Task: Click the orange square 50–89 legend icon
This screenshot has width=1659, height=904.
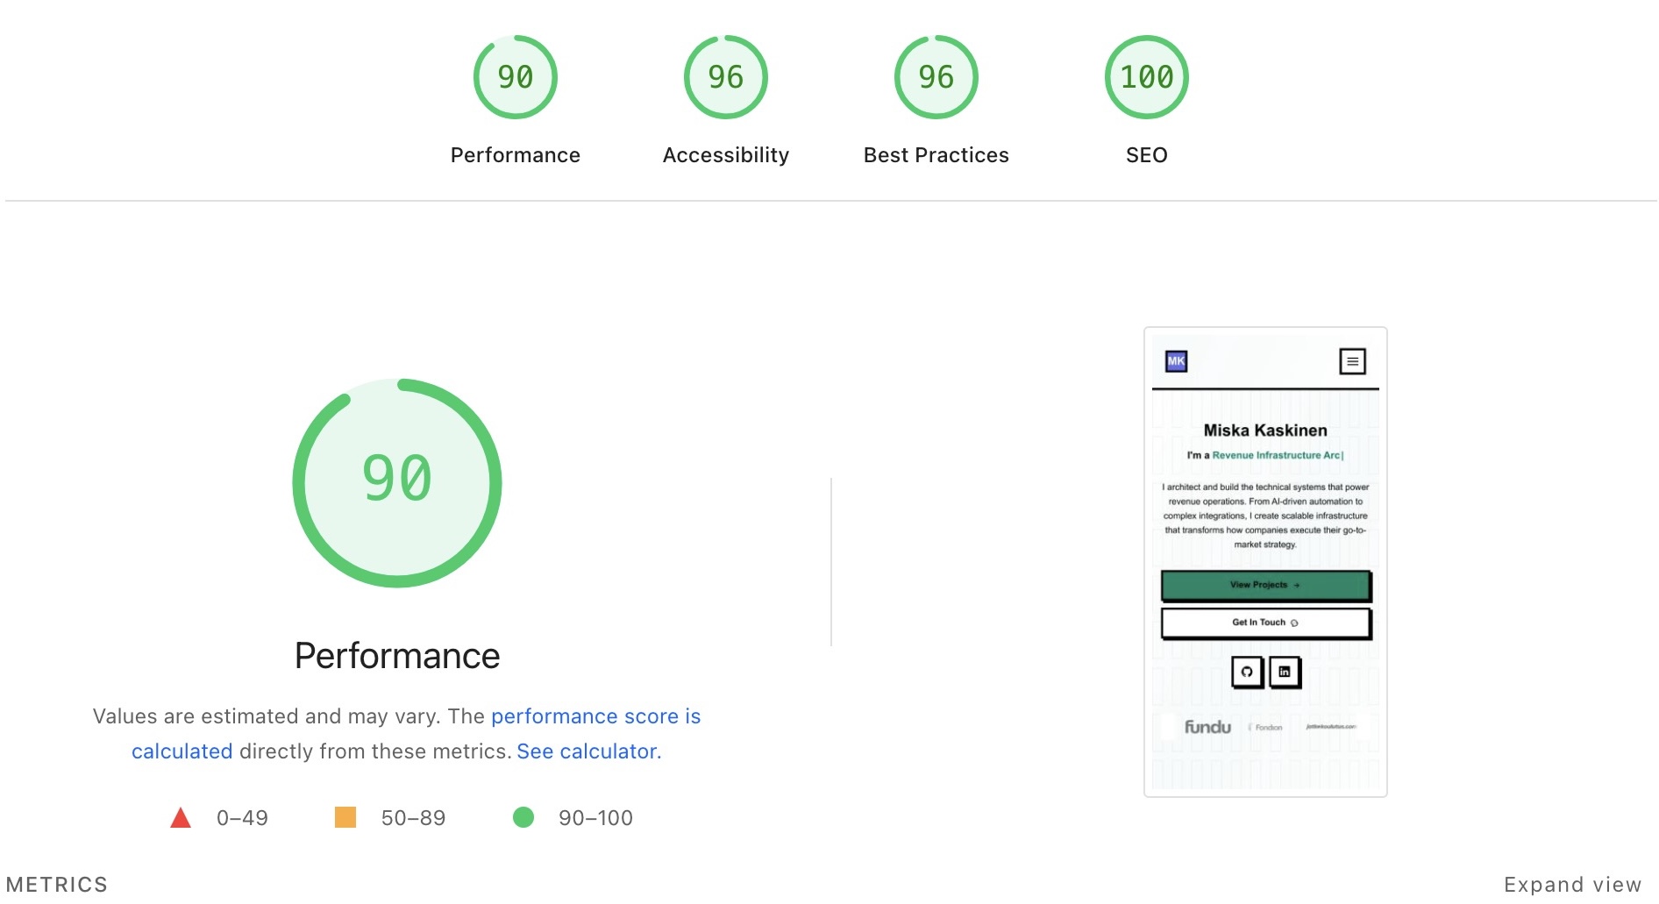Action: (345, 818)
